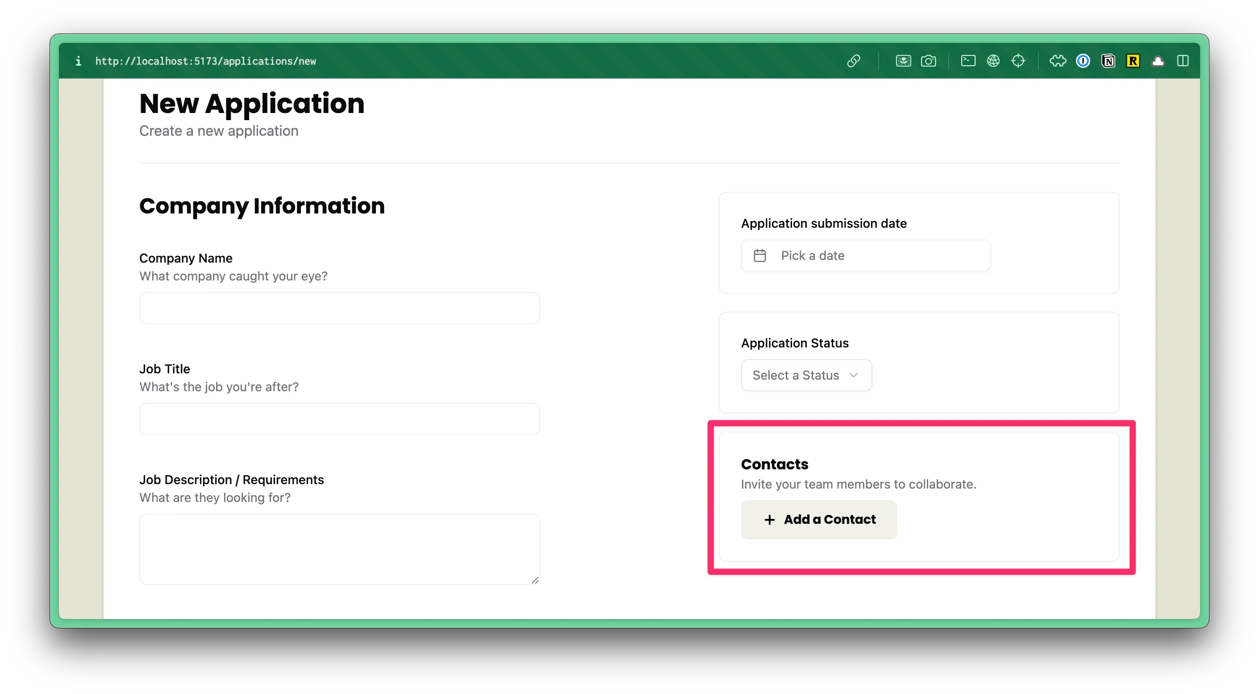The width and height of the screenshot is (1259, 694).
Task: Open the Select a Status dropdown
Action: click(806, 375)
